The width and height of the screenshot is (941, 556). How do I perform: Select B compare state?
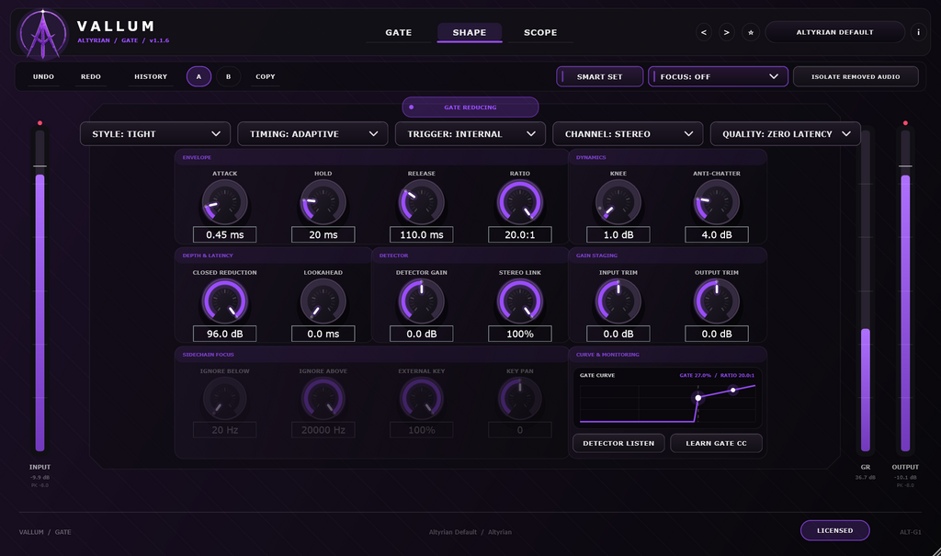click(x=228, y=77)
